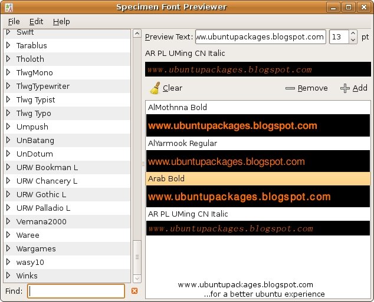Click the font list scrollbar down arrow
This screenshot has height=302, width=374.
(x=137, y=278)
